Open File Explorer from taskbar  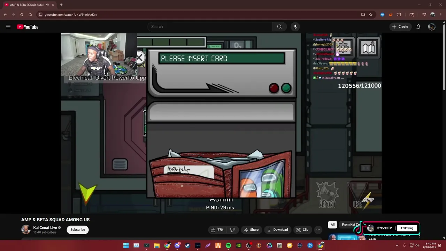[x=157, y=245]
